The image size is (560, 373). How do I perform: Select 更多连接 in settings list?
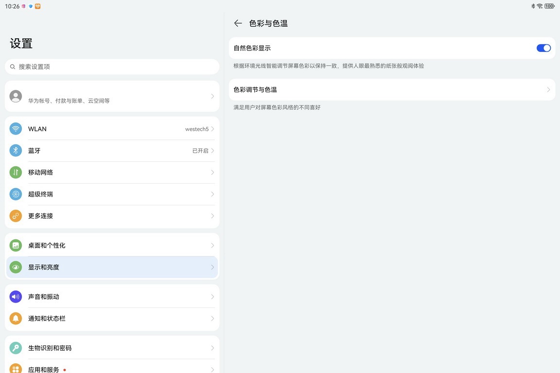click(x=112, y=216)
